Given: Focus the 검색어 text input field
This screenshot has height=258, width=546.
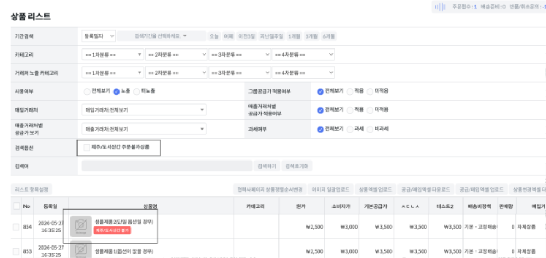Looking at the screenshot, I should pos(167,166).
